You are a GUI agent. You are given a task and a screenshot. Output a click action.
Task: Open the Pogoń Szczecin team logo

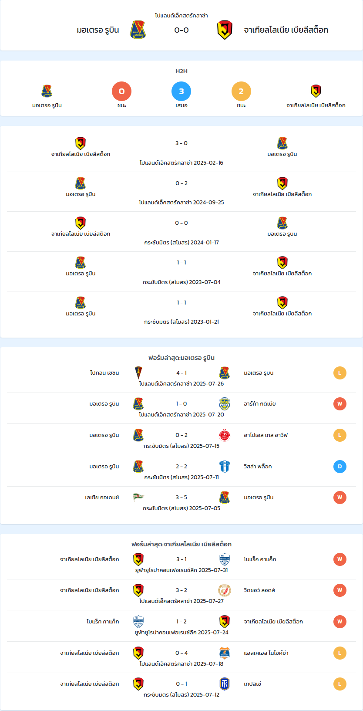click(x=138, y=373)
